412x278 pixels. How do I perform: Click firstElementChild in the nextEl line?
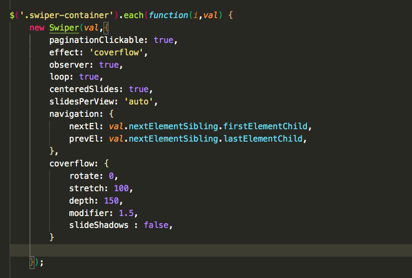pyautogui.click(x=265, y=126)
